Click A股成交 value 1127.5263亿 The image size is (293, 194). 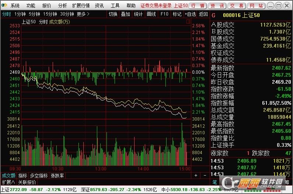(x=276, y=25)
